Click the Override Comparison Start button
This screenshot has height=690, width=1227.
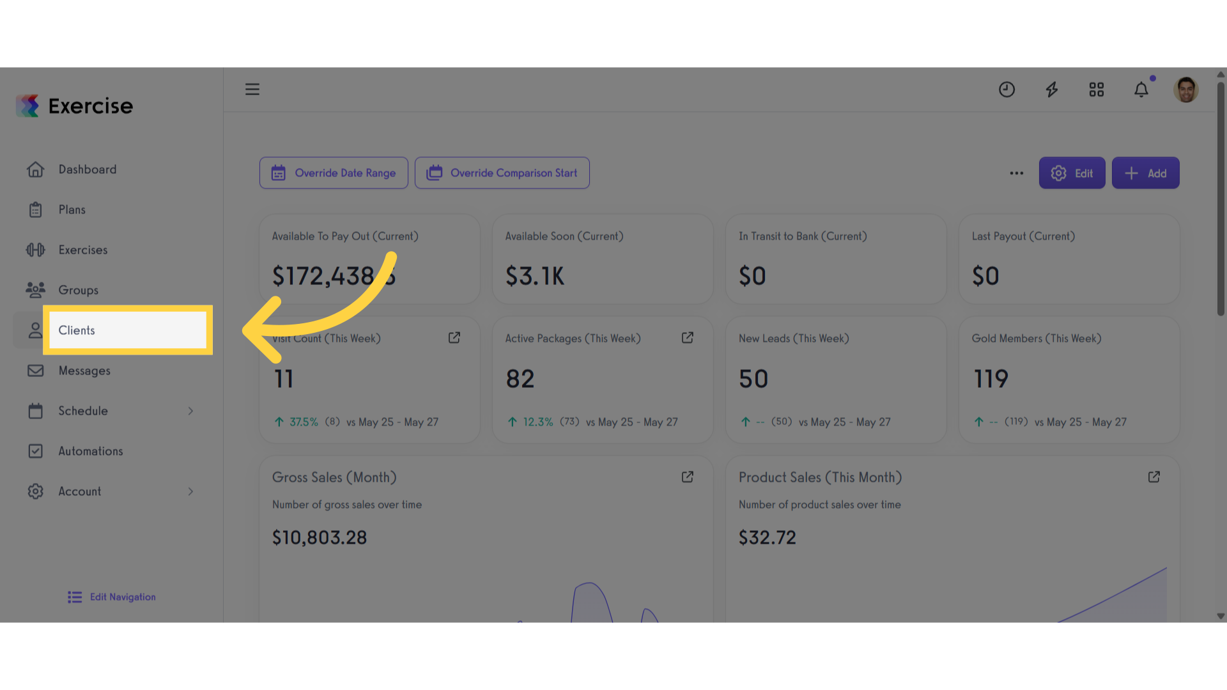502,173
